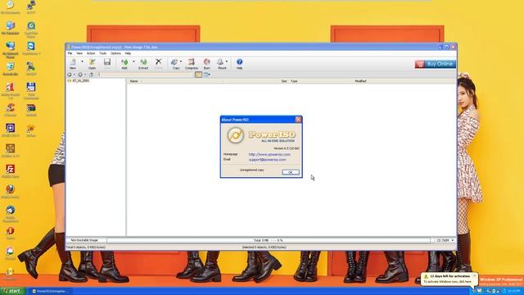This screenshot has width=524, height=295.
Task: Click OK in About PowerISO dialog
Action: [x=291, y=172]
